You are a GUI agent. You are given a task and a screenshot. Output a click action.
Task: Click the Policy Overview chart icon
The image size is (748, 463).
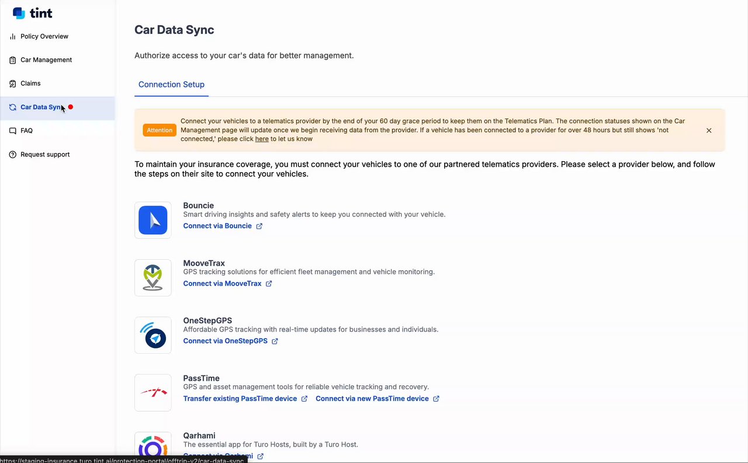point(13,37)
